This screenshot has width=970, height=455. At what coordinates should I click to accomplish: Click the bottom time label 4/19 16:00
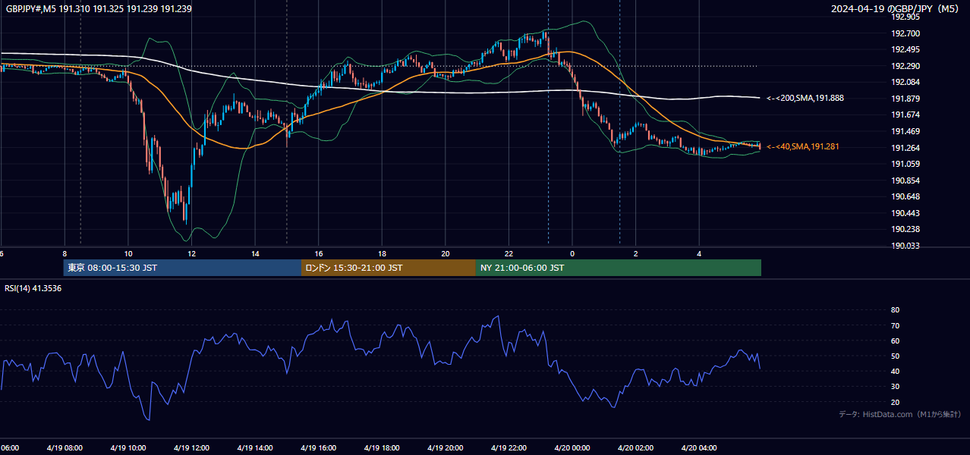click(318, 447)
